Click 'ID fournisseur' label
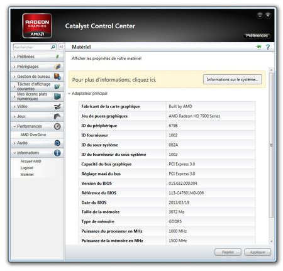This screenshot has width=283, height=271. (94, 135)
